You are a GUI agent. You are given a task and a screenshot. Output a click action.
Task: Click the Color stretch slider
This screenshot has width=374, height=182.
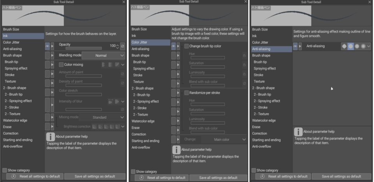point(84,94)
